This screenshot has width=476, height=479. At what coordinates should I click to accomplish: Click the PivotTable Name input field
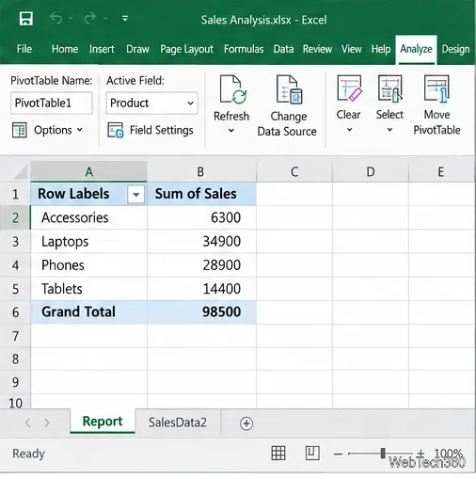pyautogui.click(x=52, y=103)
